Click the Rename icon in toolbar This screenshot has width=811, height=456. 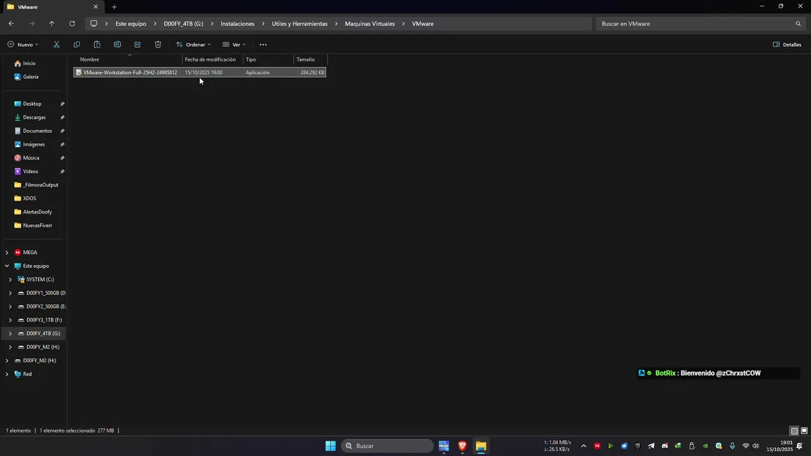117,44
